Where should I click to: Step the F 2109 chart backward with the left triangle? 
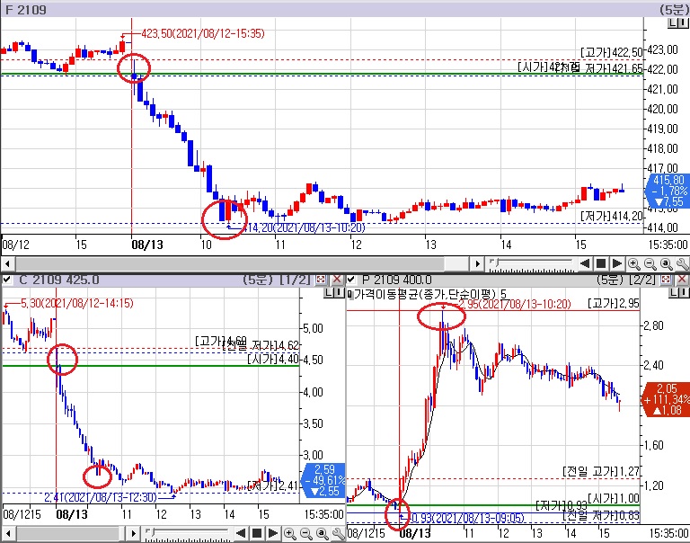click(x=585, y=263)
